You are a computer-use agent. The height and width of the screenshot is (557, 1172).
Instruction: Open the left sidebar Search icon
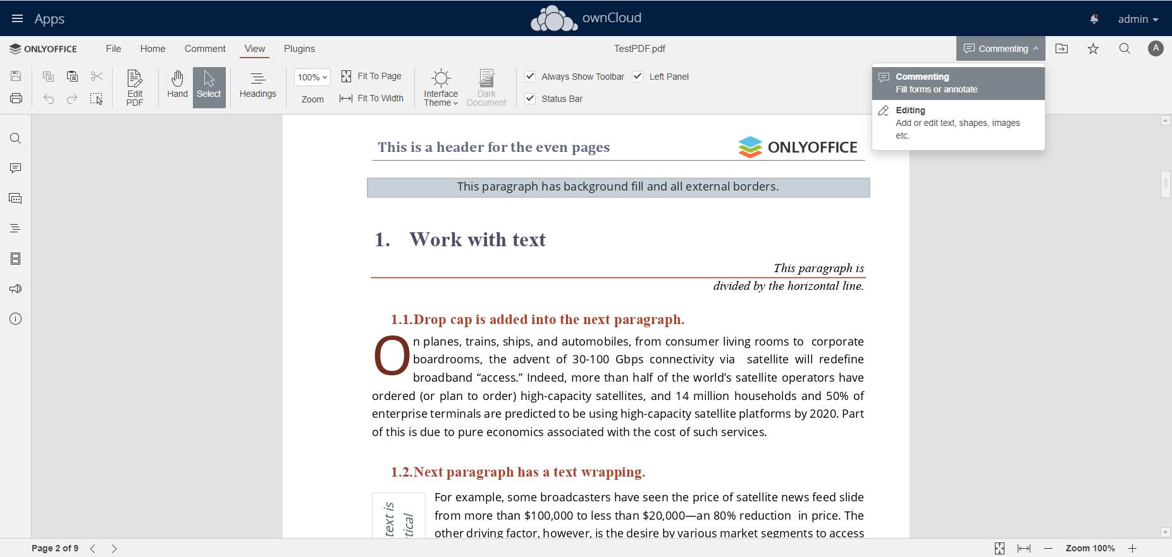pos(16,139)
